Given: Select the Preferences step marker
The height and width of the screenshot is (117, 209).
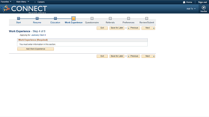Looking at the screenshot, I should (128, 18).
